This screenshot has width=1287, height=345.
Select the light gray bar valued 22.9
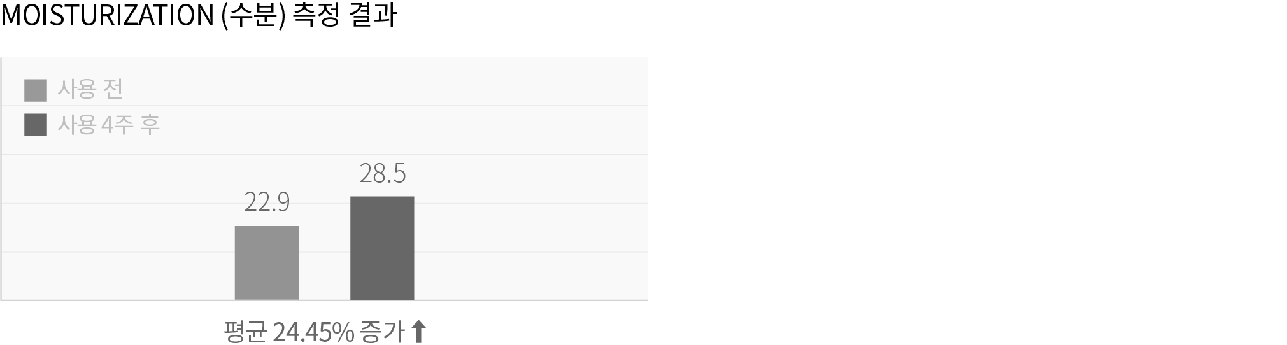point(267,263)
